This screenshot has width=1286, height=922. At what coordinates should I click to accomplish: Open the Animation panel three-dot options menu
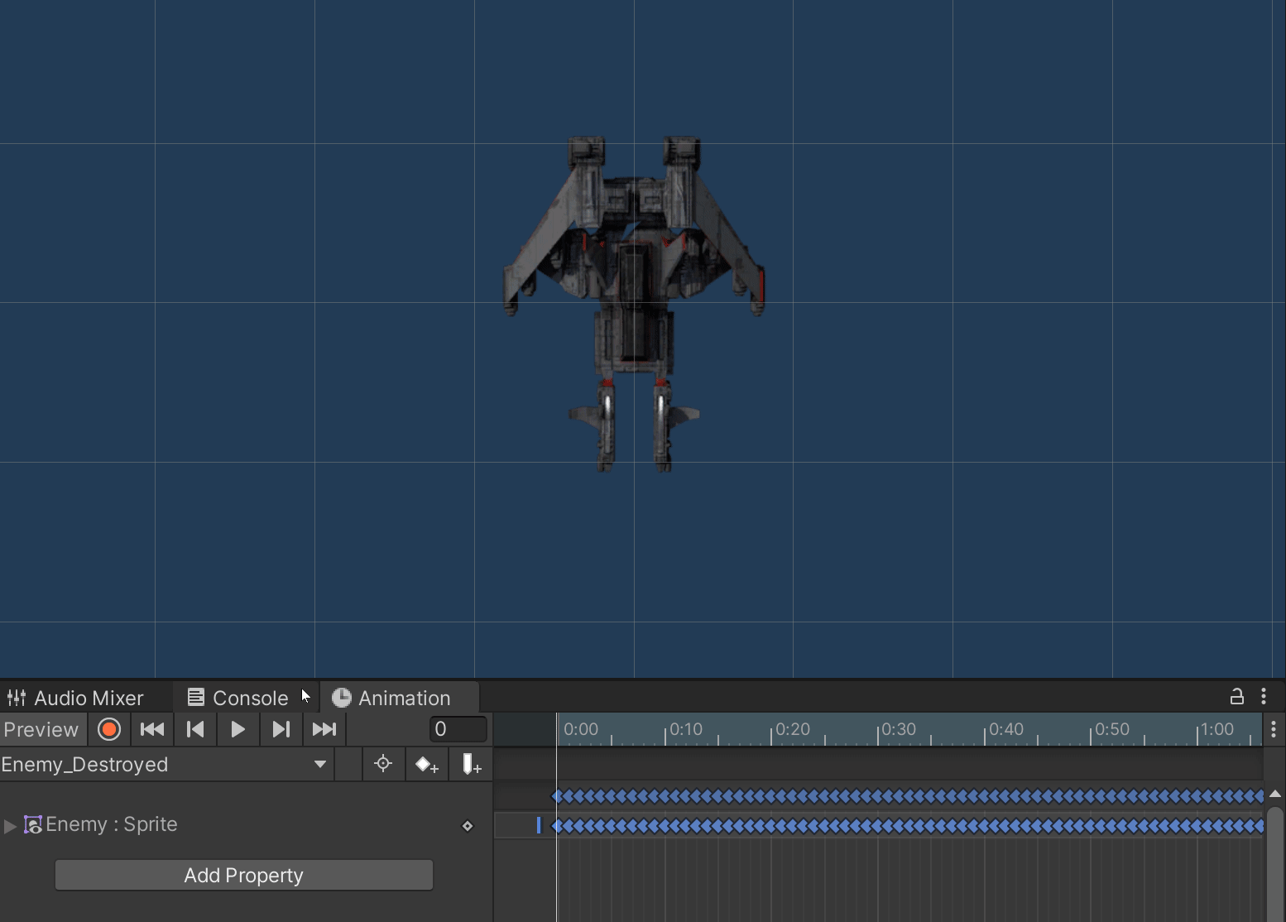pyautogui.click(x=1264, y=697)
